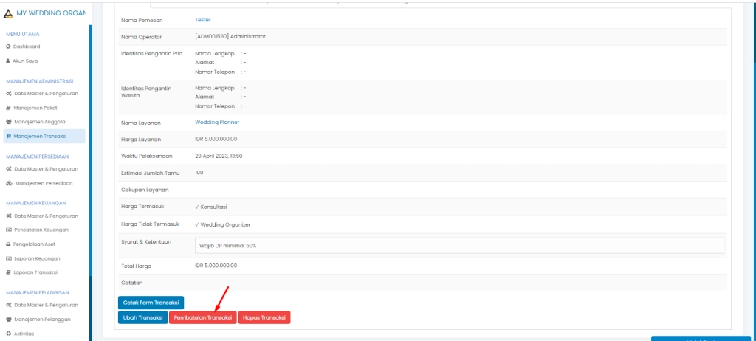Viewport: 756px width, 341px height.
Task: Click the Manajemen Anggota group icon
Action: (9, 122)
